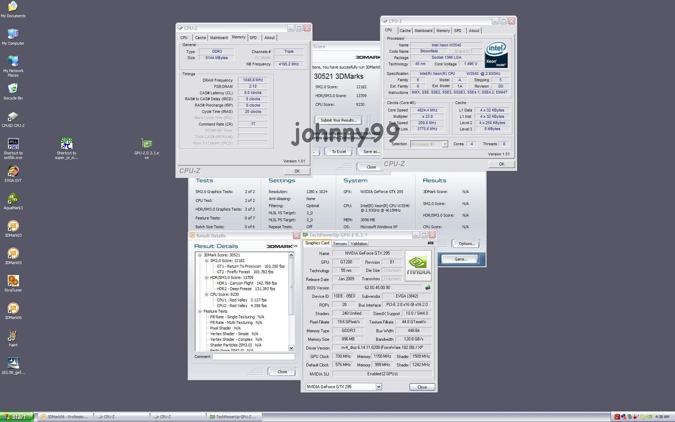Click the Intel Xeon logo in CPU-Z
The height and width of the screenshot is (422, 675).
(x=496, y=55)
